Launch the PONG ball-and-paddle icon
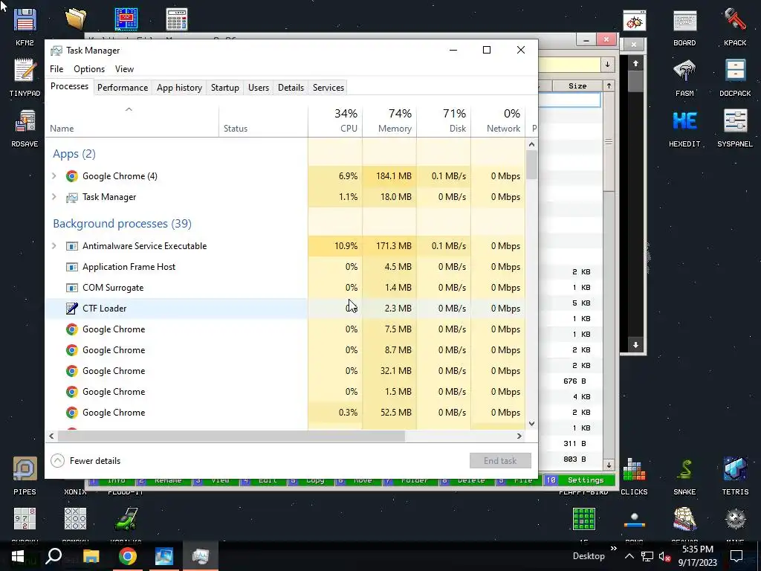Viewport: 761px width, 571px height. [635, 520]
